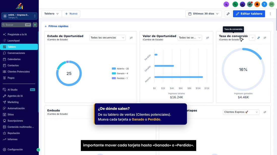Click Editar tablero

coord(249,14)
